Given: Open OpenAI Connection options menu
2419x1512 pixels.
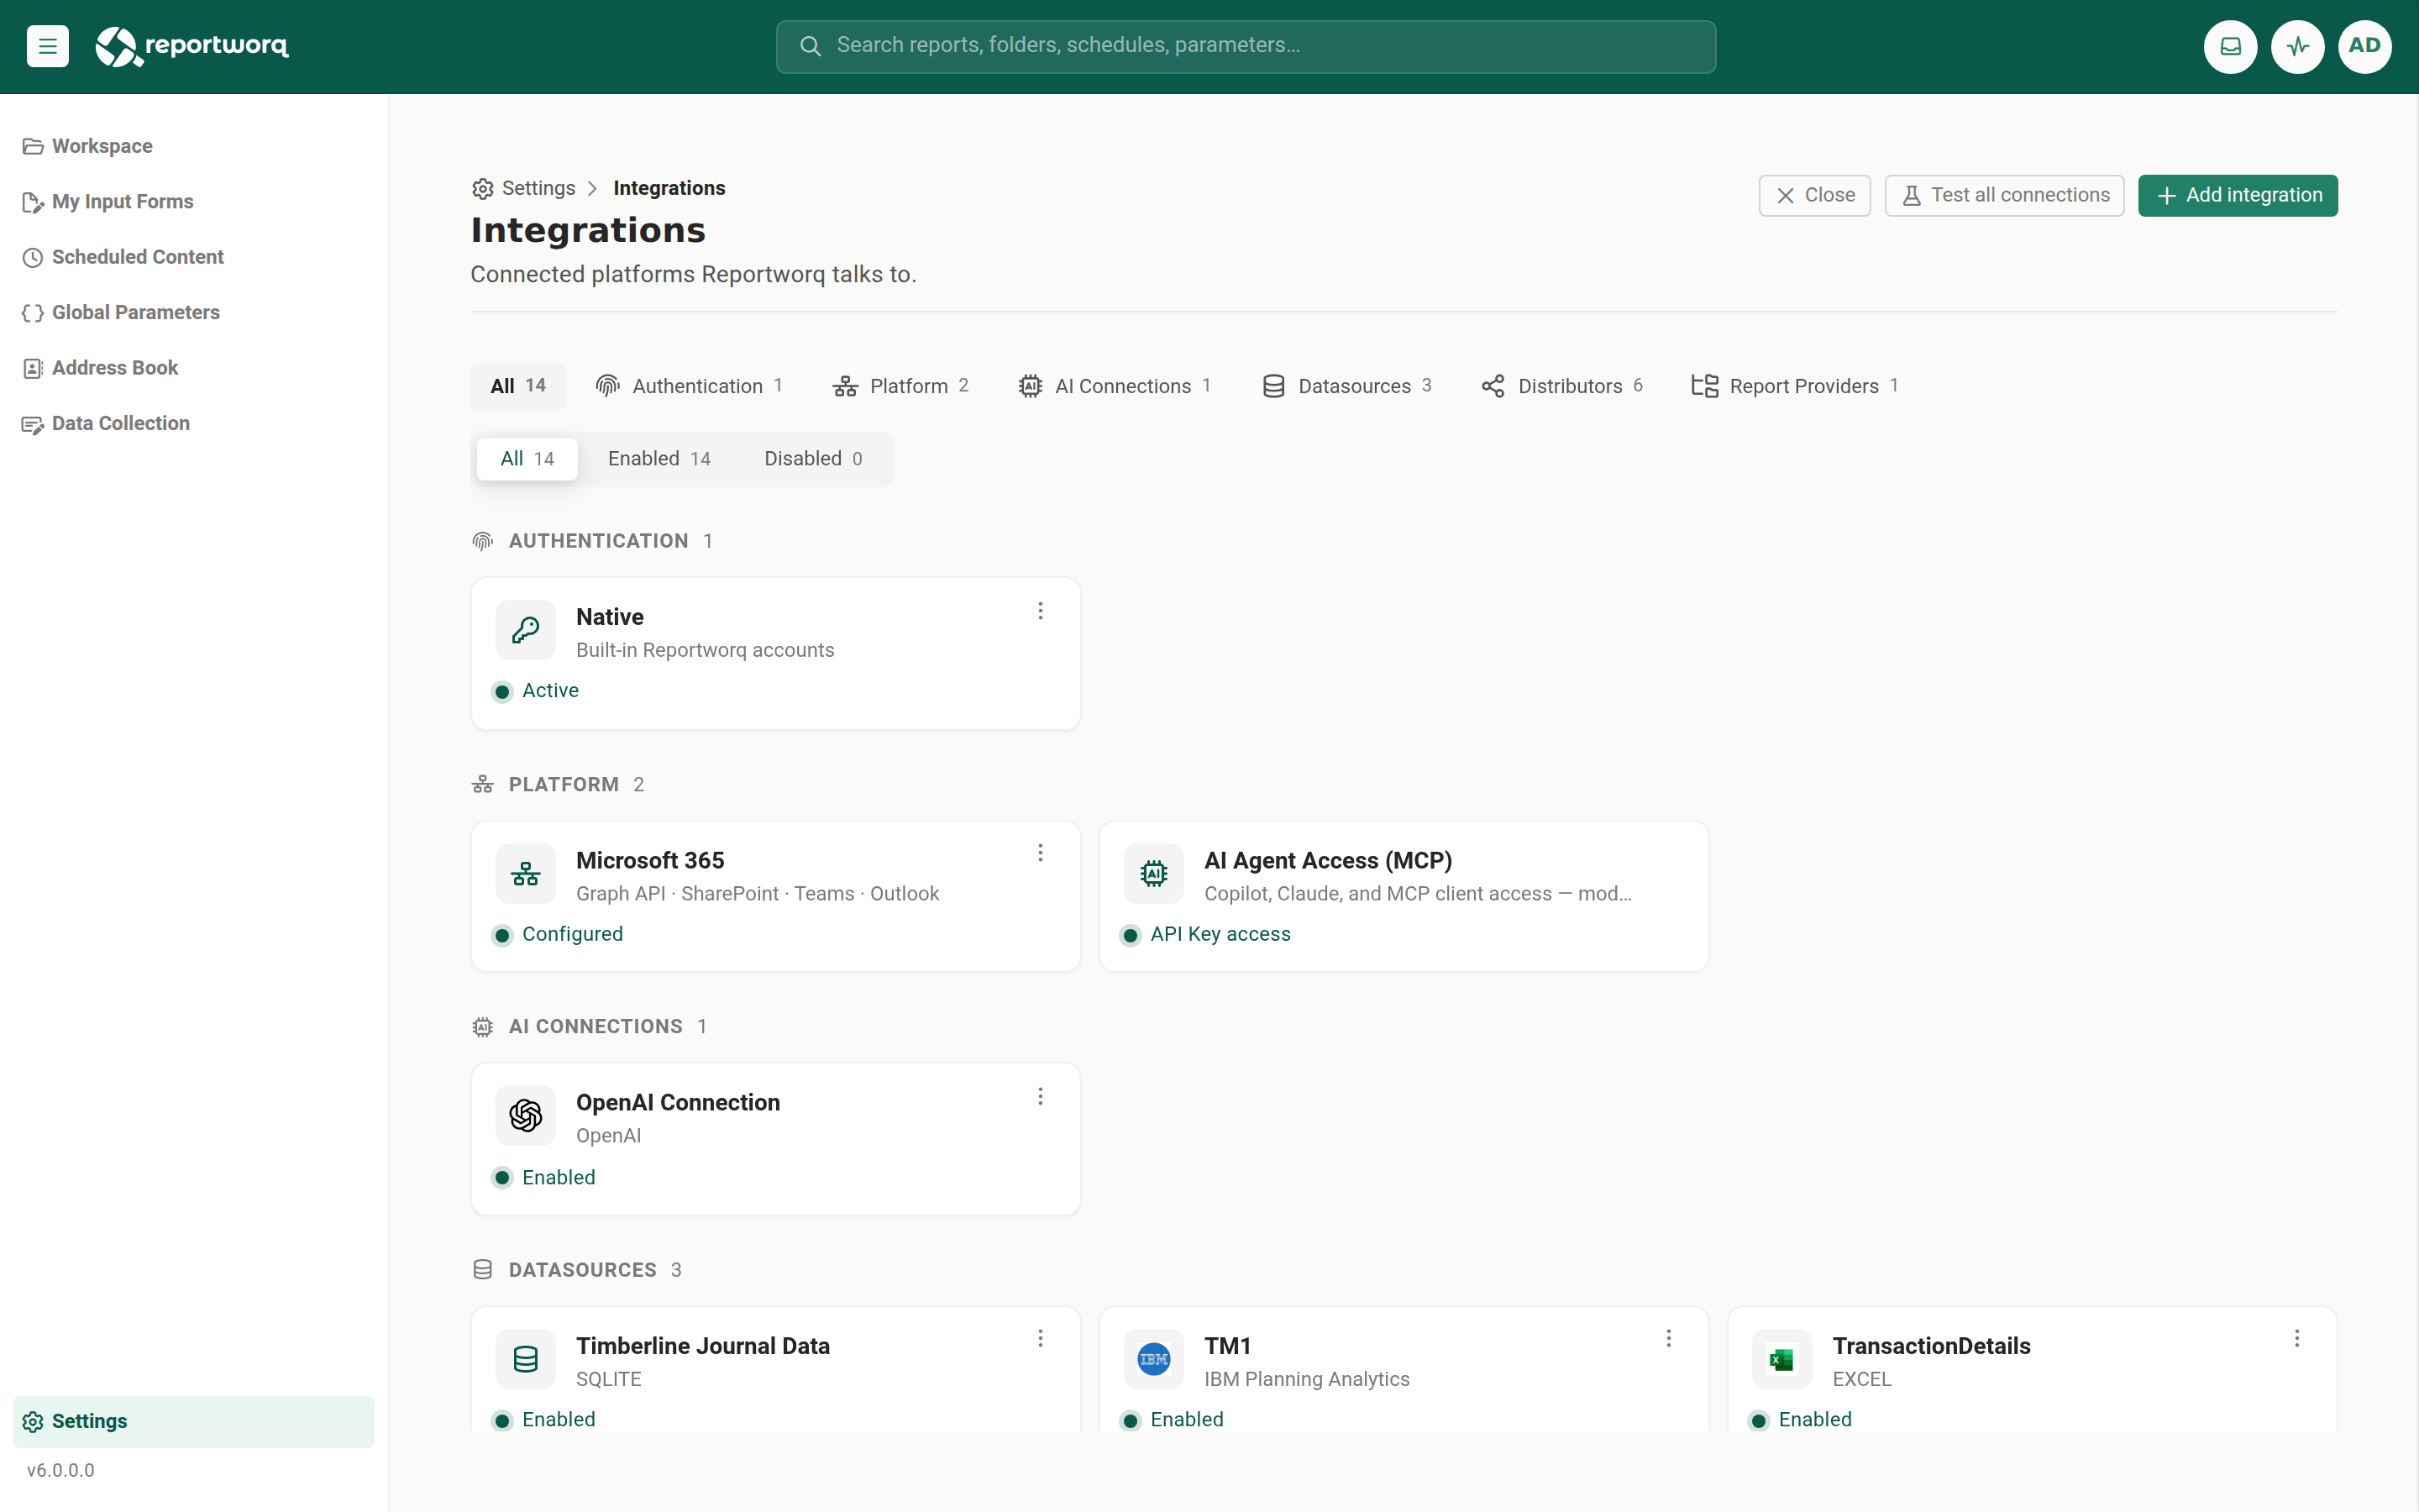Looking at the screenshot, I should pos(1040,1097).
